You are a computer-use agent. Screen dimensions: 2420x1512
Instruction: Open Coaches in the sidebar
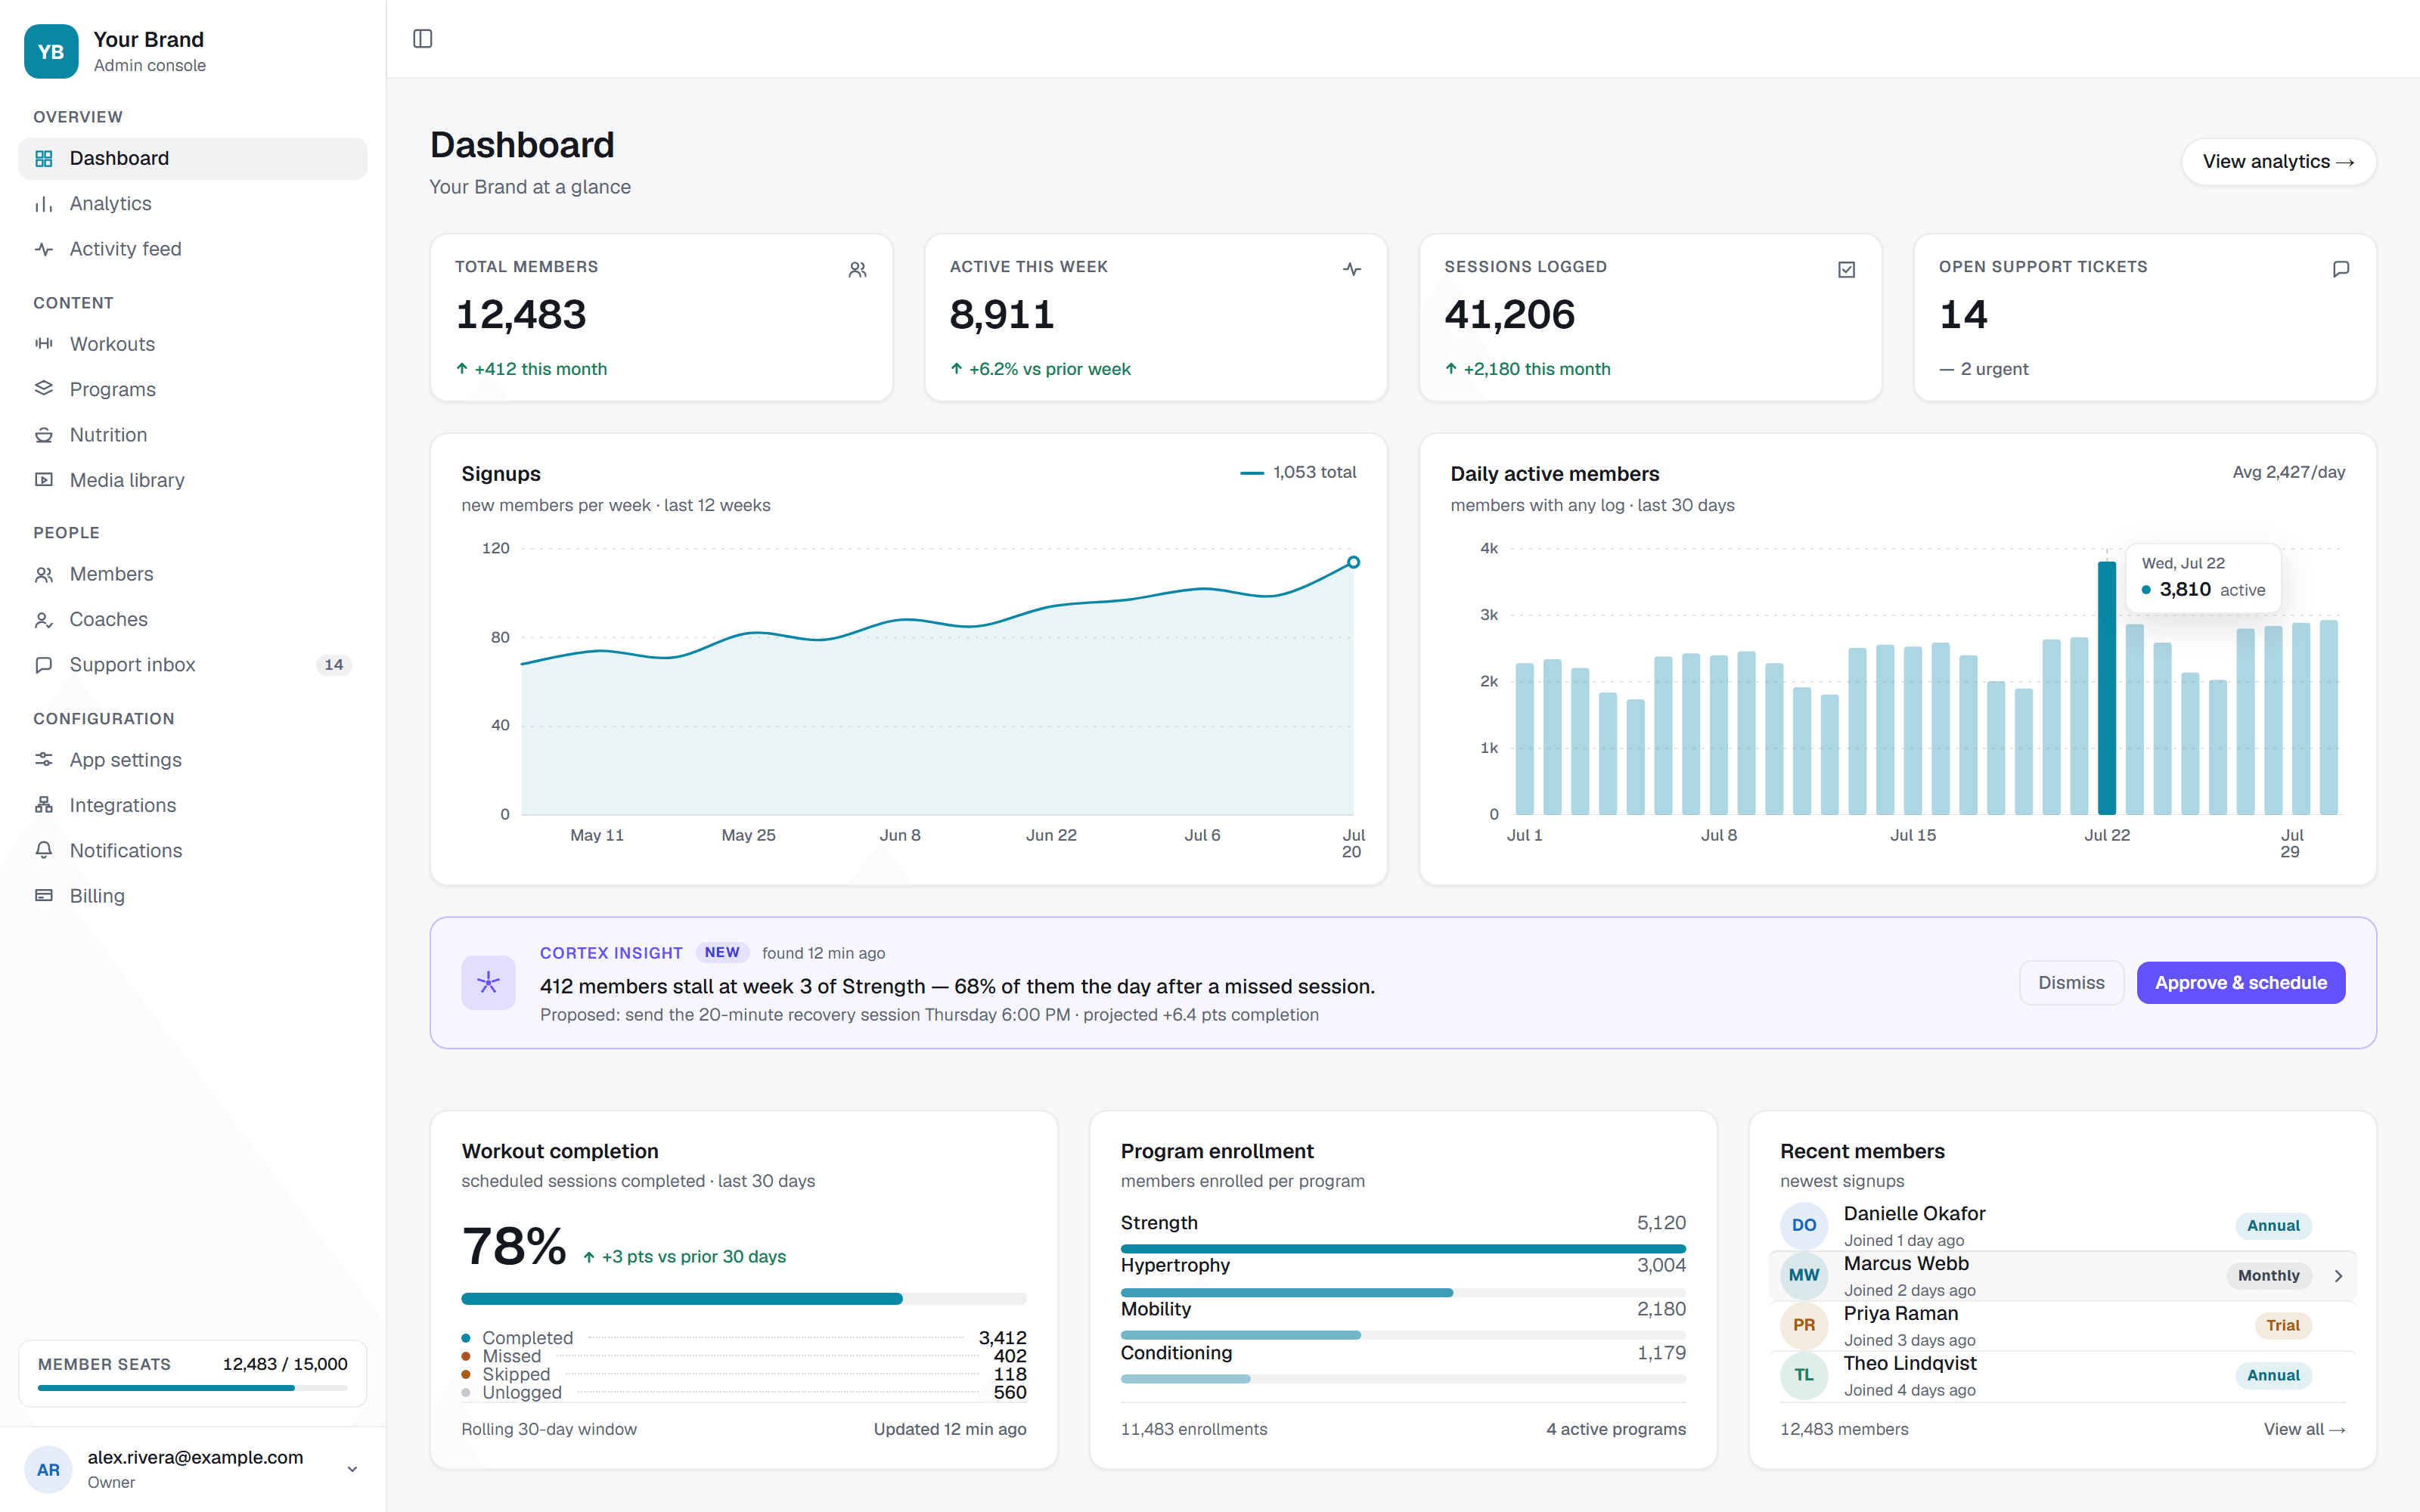pyautogui.click(x=193, y=619)
